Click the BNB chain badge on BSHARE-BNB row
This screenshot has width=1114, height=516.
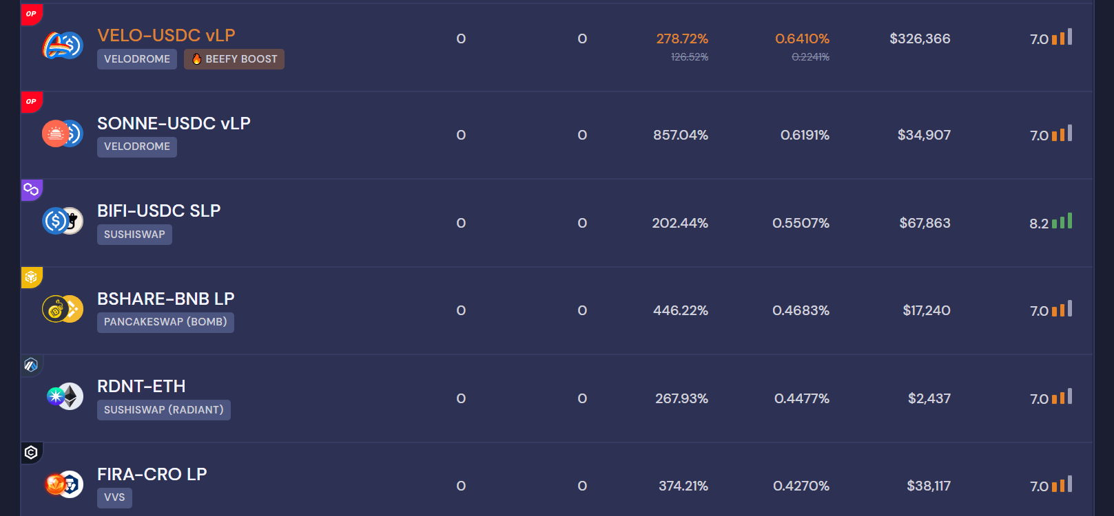click(32, 277)
